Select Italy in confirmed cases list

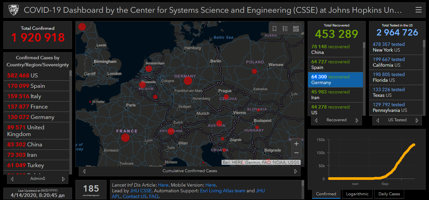point(36,96)
